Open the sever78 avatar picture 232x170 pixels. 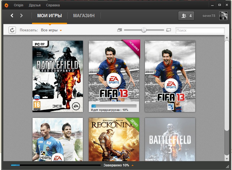223,16
